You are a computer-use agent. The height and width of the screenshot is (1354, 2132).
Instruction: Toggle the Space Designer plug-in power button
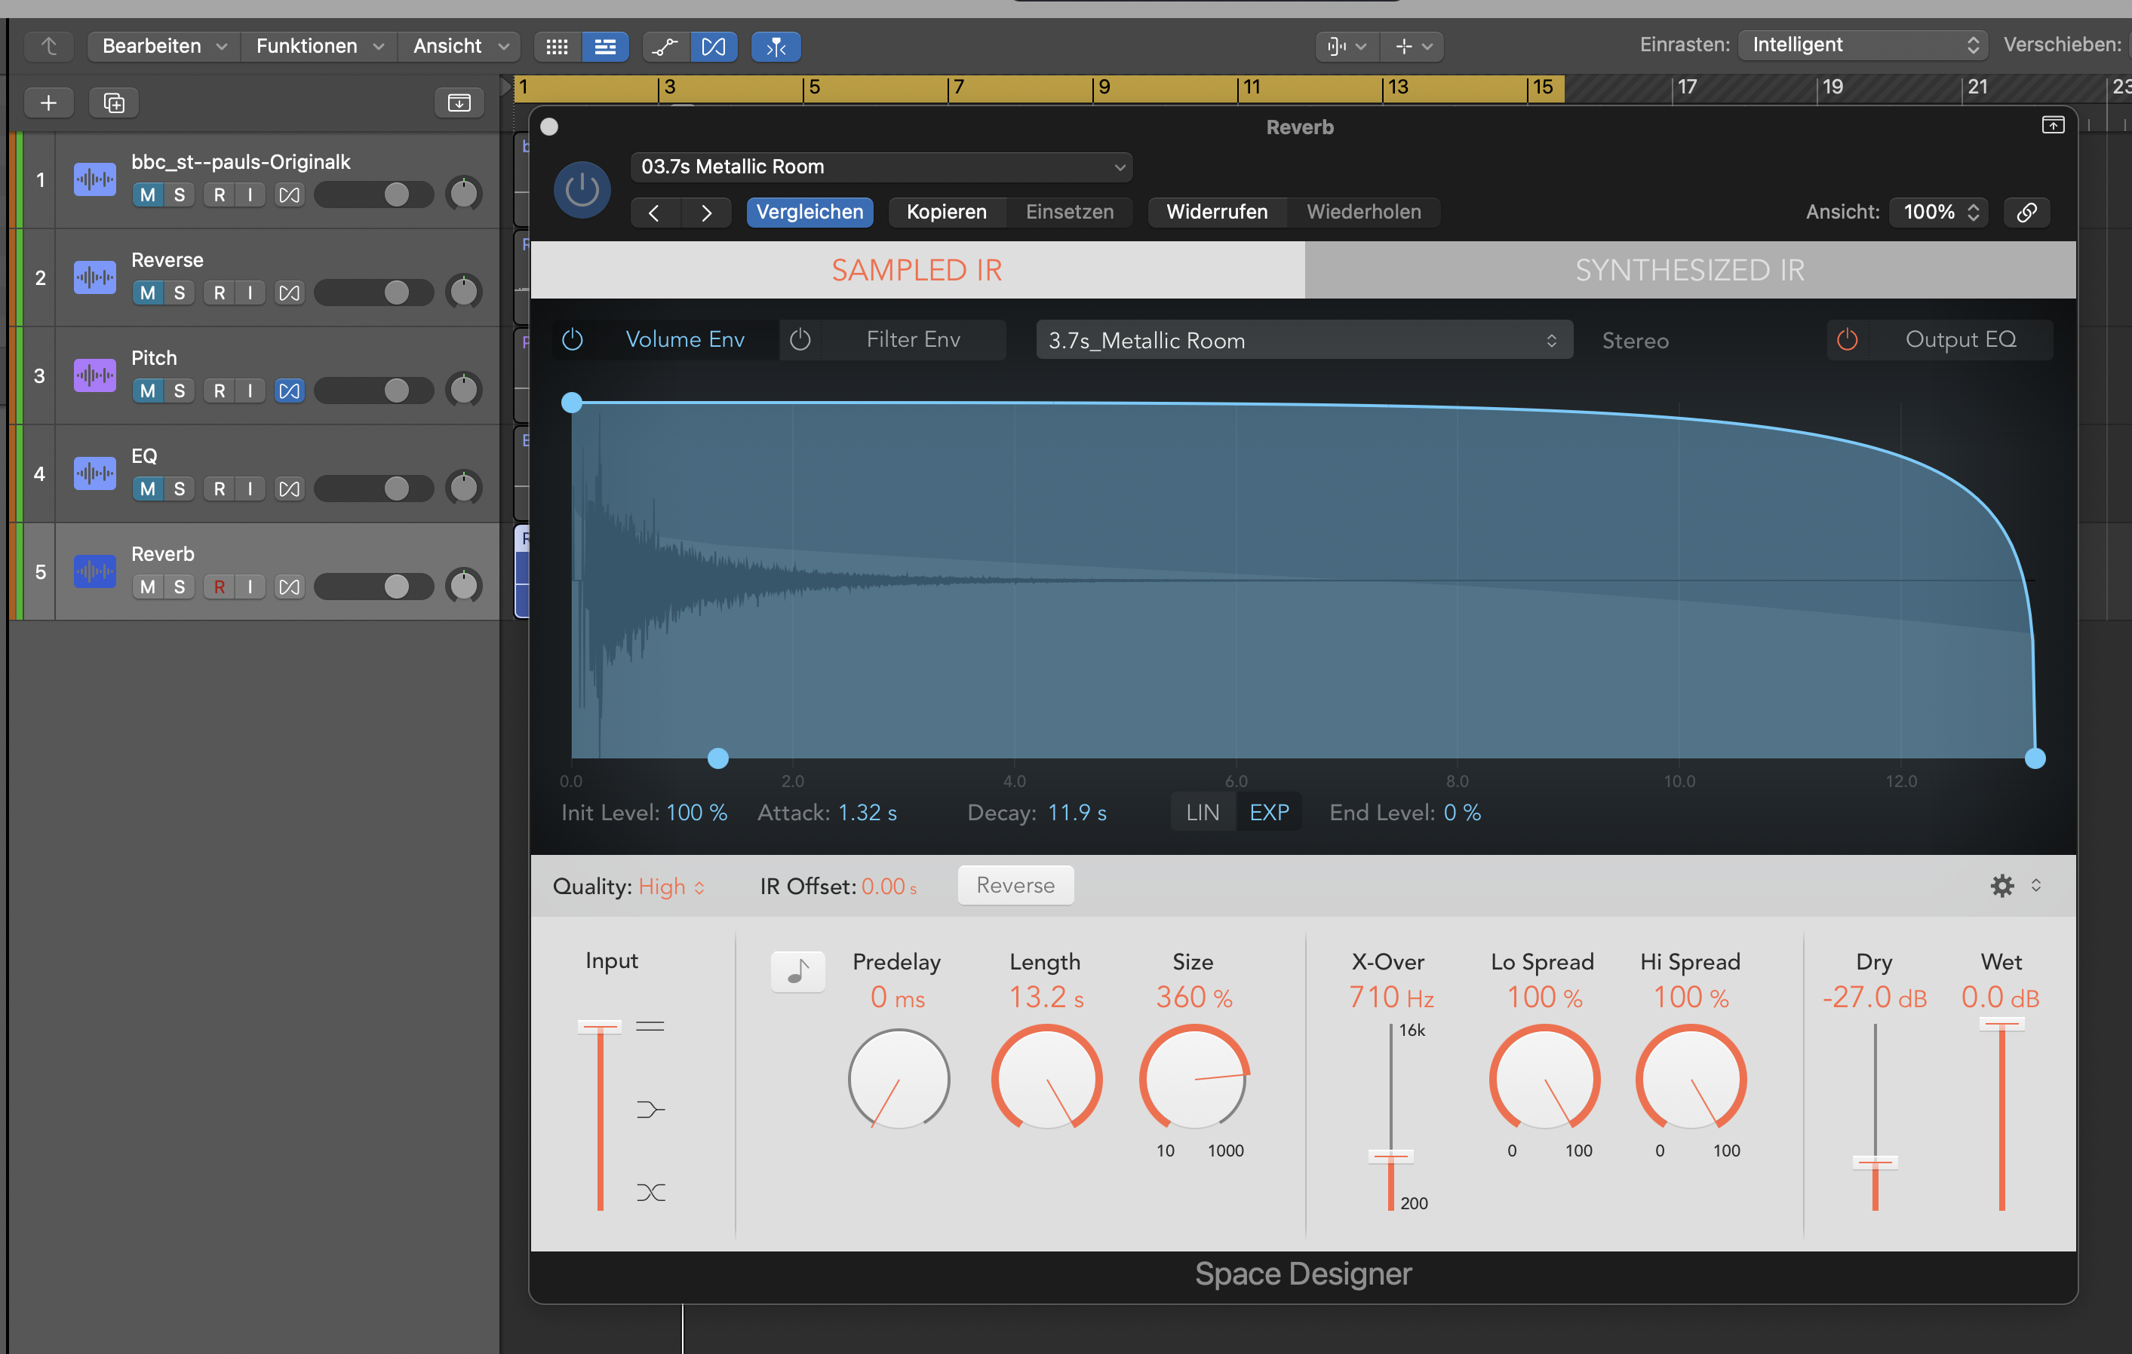(582, 189)
